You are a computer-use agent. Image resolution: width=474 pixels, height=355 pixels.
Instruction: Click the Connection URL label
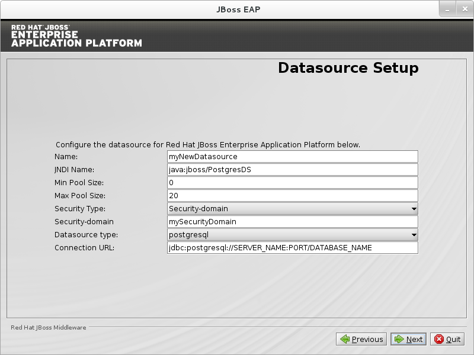(x=84, y=248)
